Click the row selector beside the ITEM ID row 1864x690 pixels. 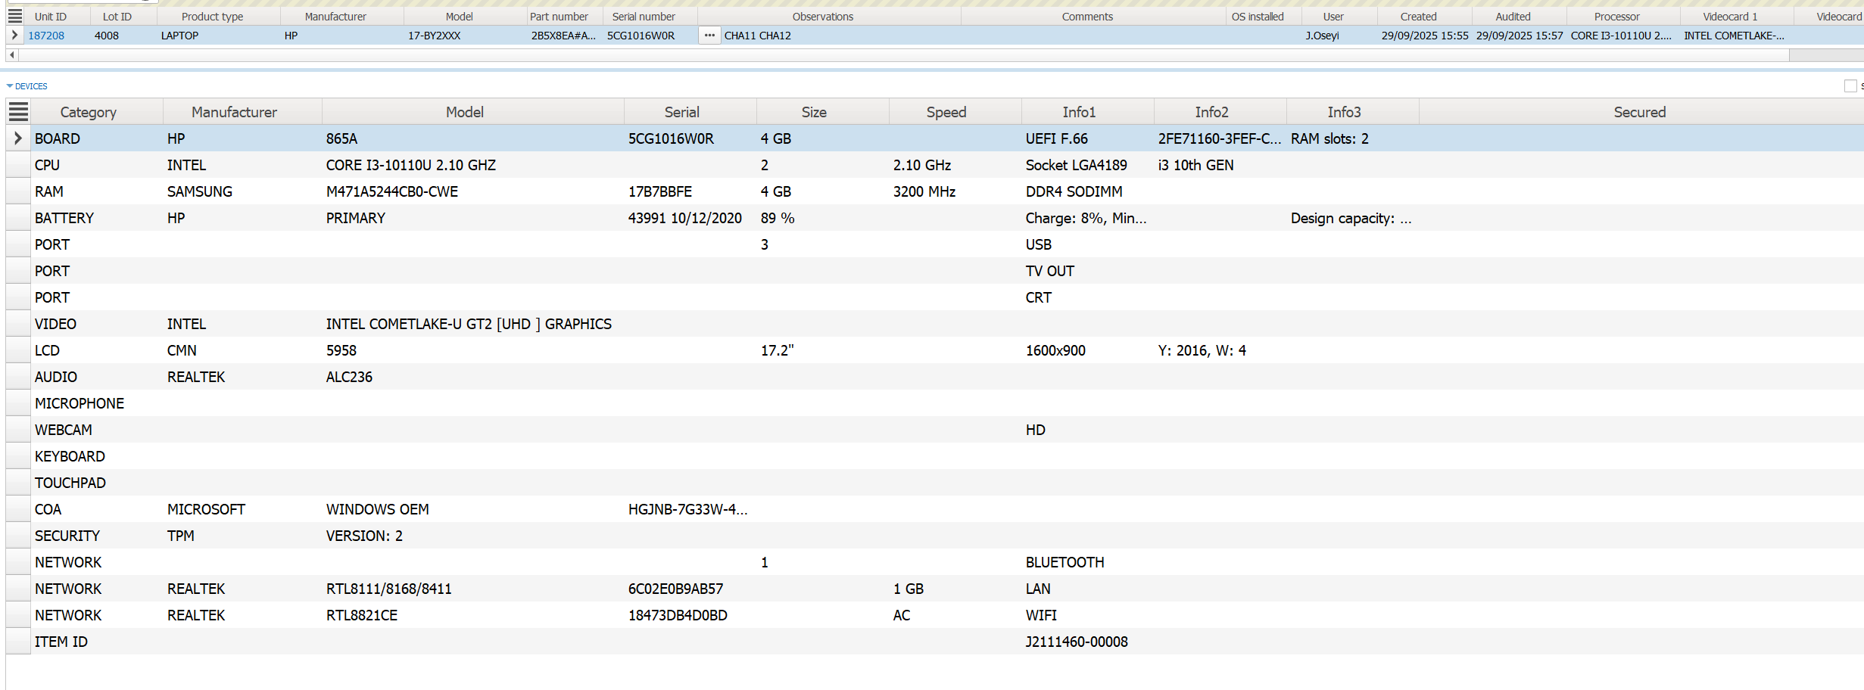[18, 642]
